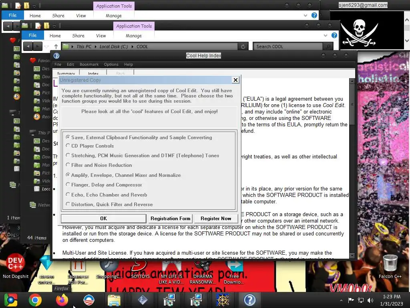410x308 pixels.
Task: Click ship wheel icon on taskbar
Action: [x=223, y=300]
